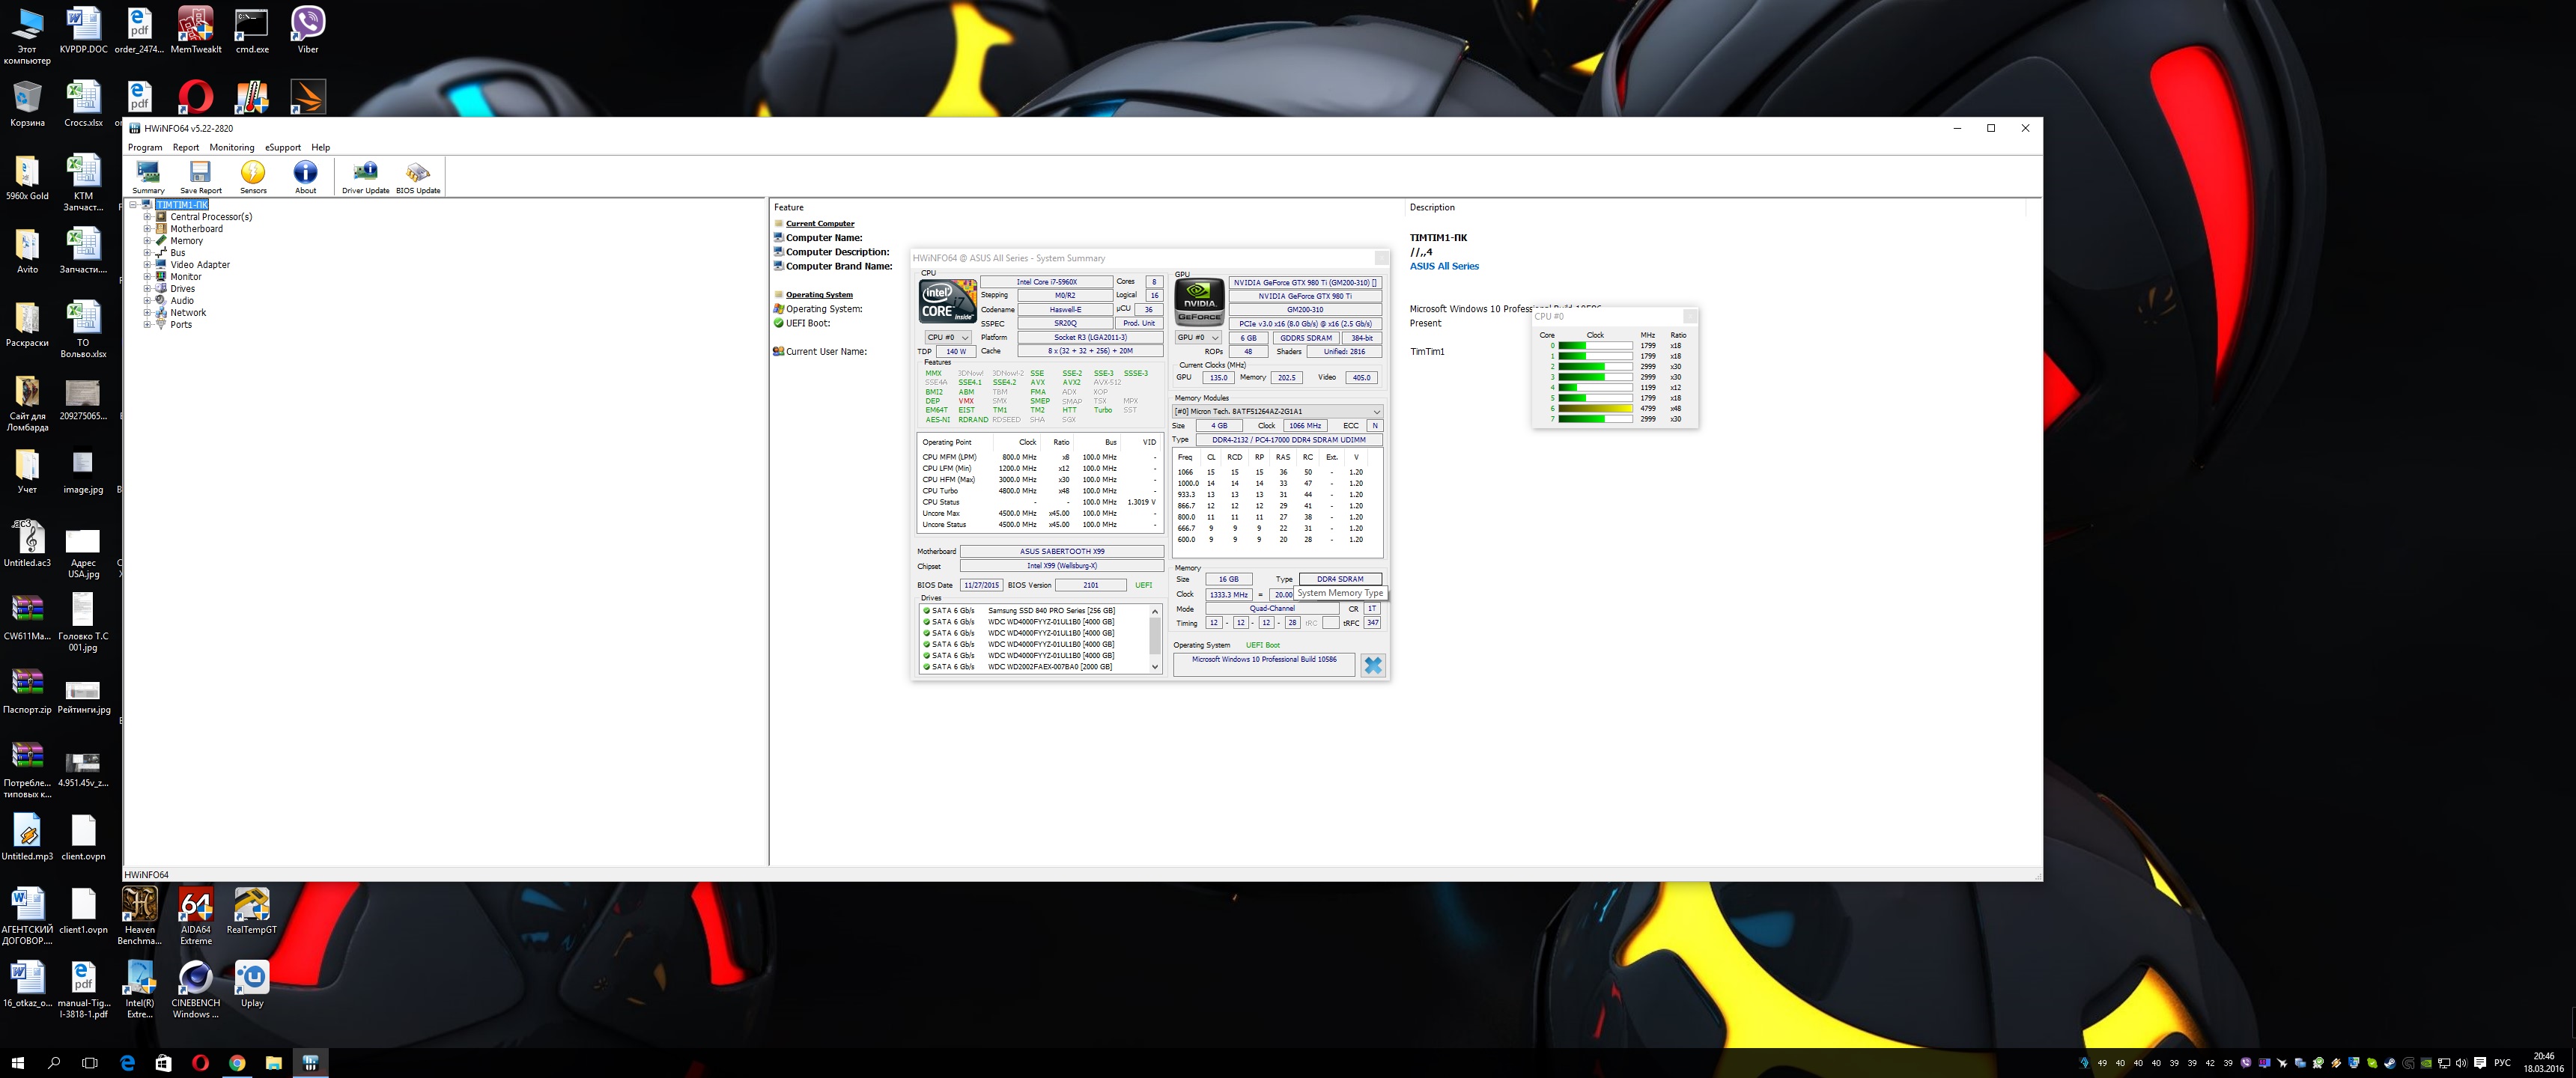The width and height of the screenshot is (2576, 1078).
Task: Click the Save Report icon
Action: [200, 173]
